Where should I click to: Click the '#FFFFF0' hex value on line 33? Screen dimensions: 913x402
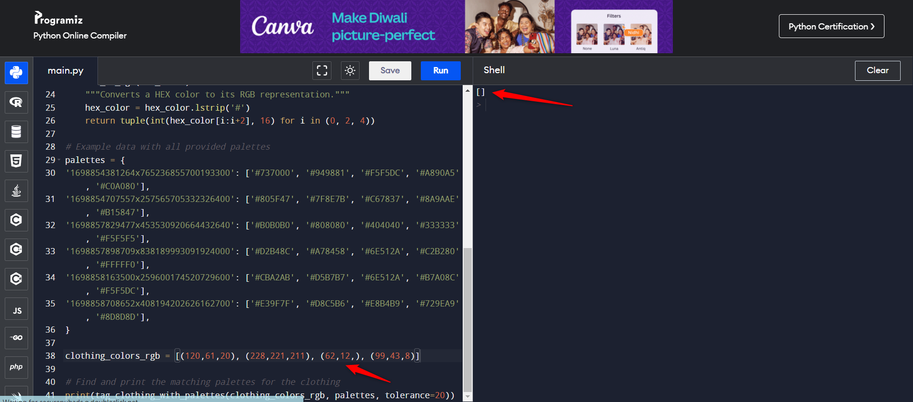[118, 265]
